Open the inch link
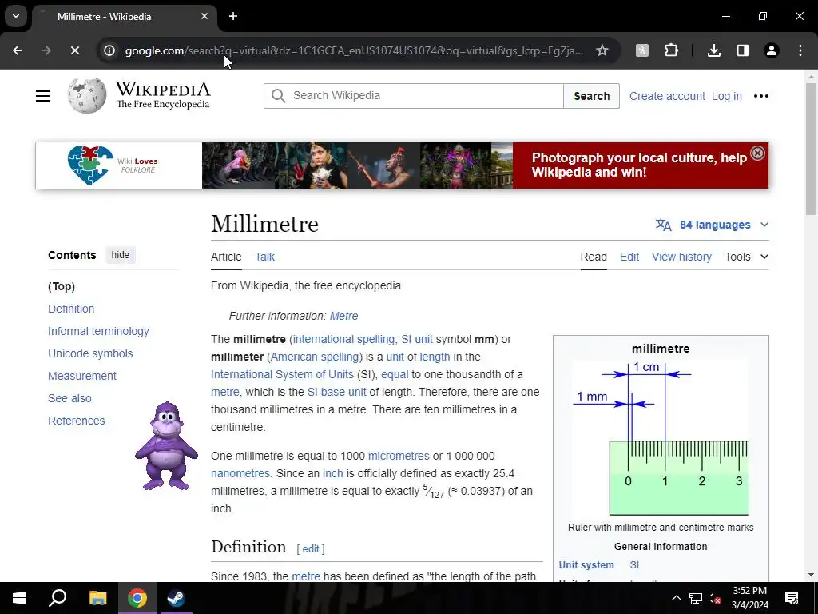 pos(333,473)
